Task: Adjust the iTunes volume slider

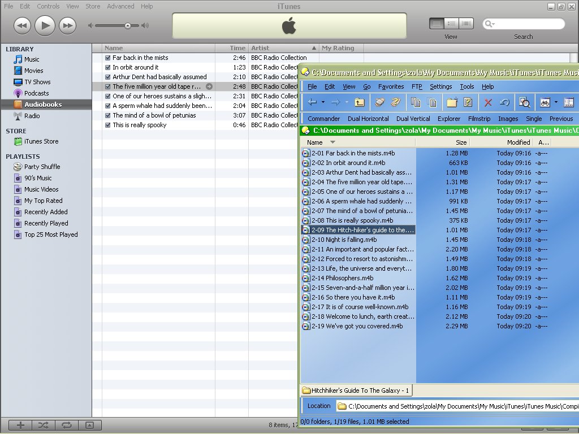Action: coord(127,25)
